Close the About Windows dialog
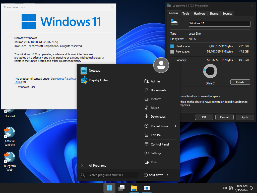This screenshot has height=193, width=257. click(x=112, y=7)
